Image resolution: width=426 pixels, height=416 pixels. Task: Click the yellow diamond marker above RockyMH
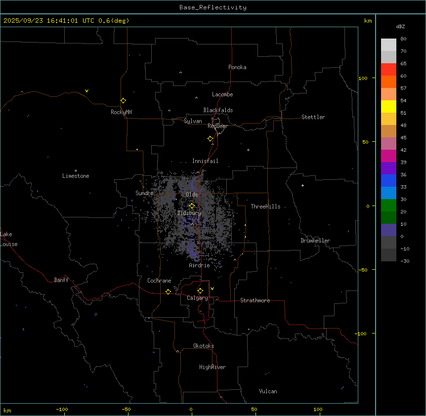(123, 100)
